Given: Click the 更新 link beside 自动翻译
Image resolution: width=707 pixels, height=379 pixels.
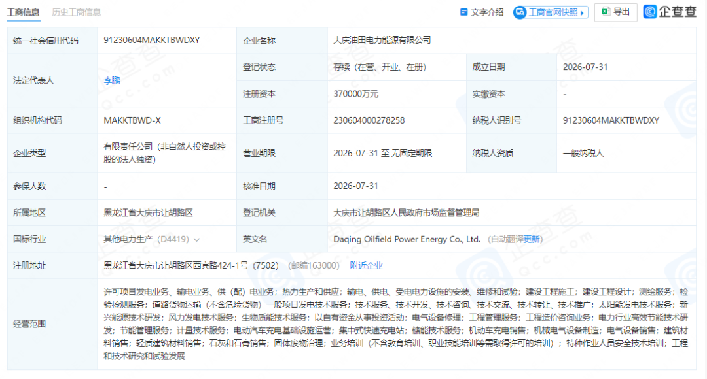Looking at the screenshot, I should click(531, 239).
